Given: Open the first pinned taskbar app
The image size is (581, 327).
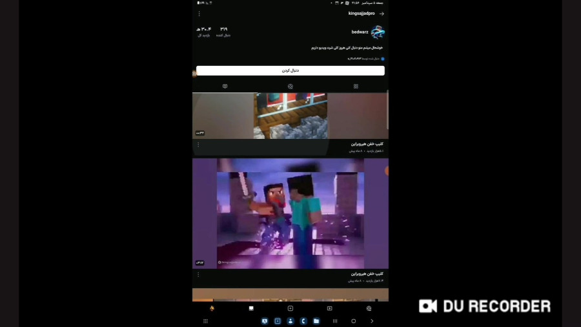Looking at the screenshot, I should point(265,321).
